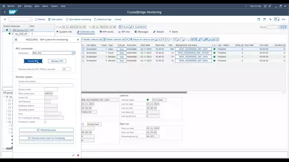This screenshot has height=162, width=289.
Task: Click the Download logs button
Action: [103, 19]
